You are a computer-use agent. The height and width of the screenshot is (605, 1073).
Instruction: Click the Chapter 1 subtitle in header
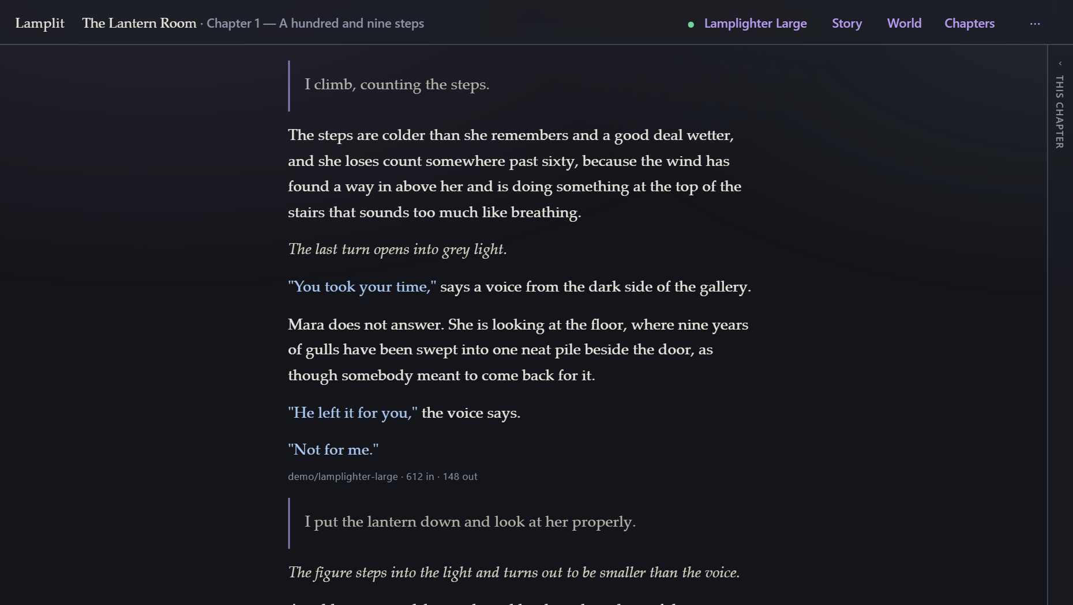coord(316,24)
